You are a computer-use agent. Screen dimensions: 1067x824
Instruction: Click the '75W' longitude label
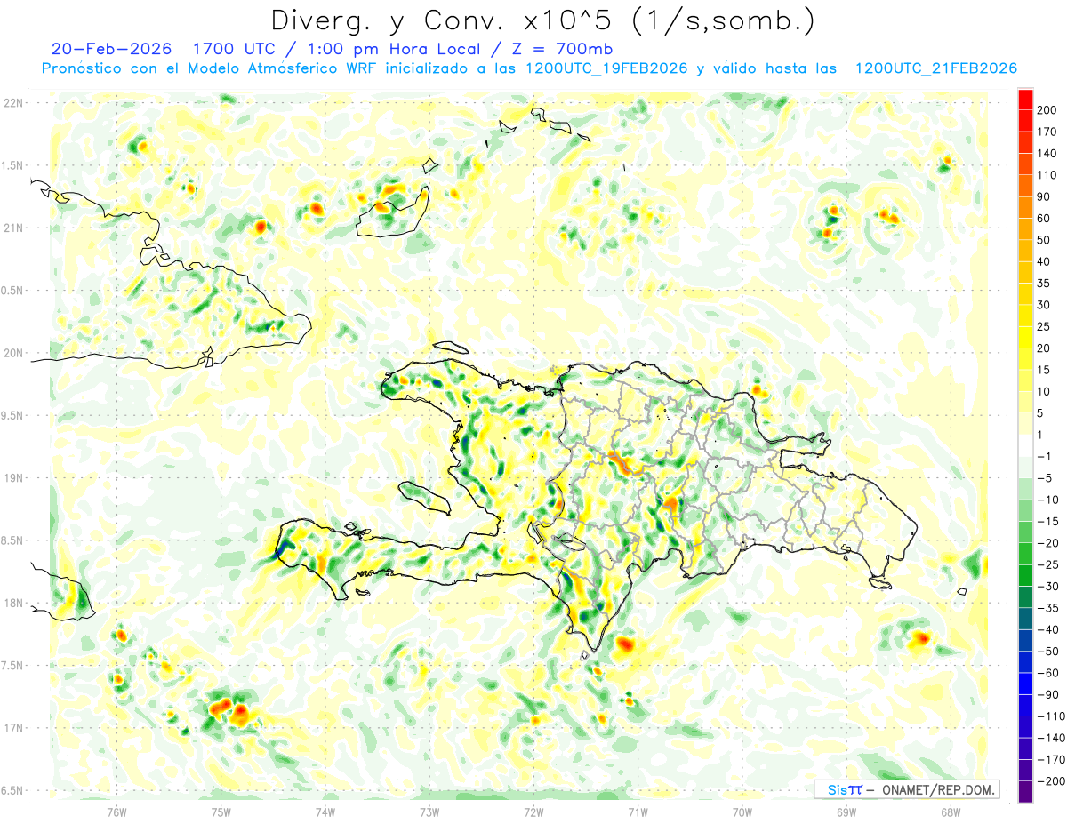point(221,812)
